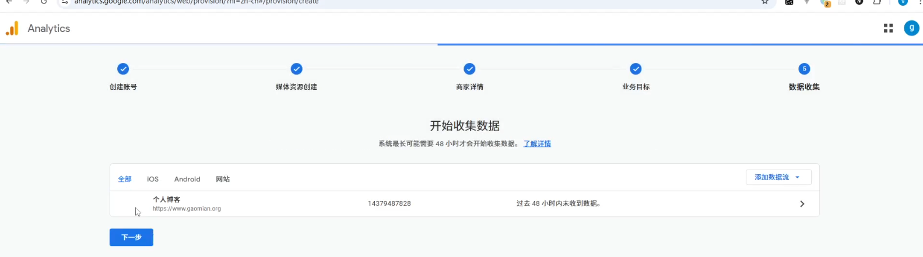Image resolution: width=923 pixels, height=257 pixels.
Task: Select the 商家详情 step checkmark
Action: [469, 69]
